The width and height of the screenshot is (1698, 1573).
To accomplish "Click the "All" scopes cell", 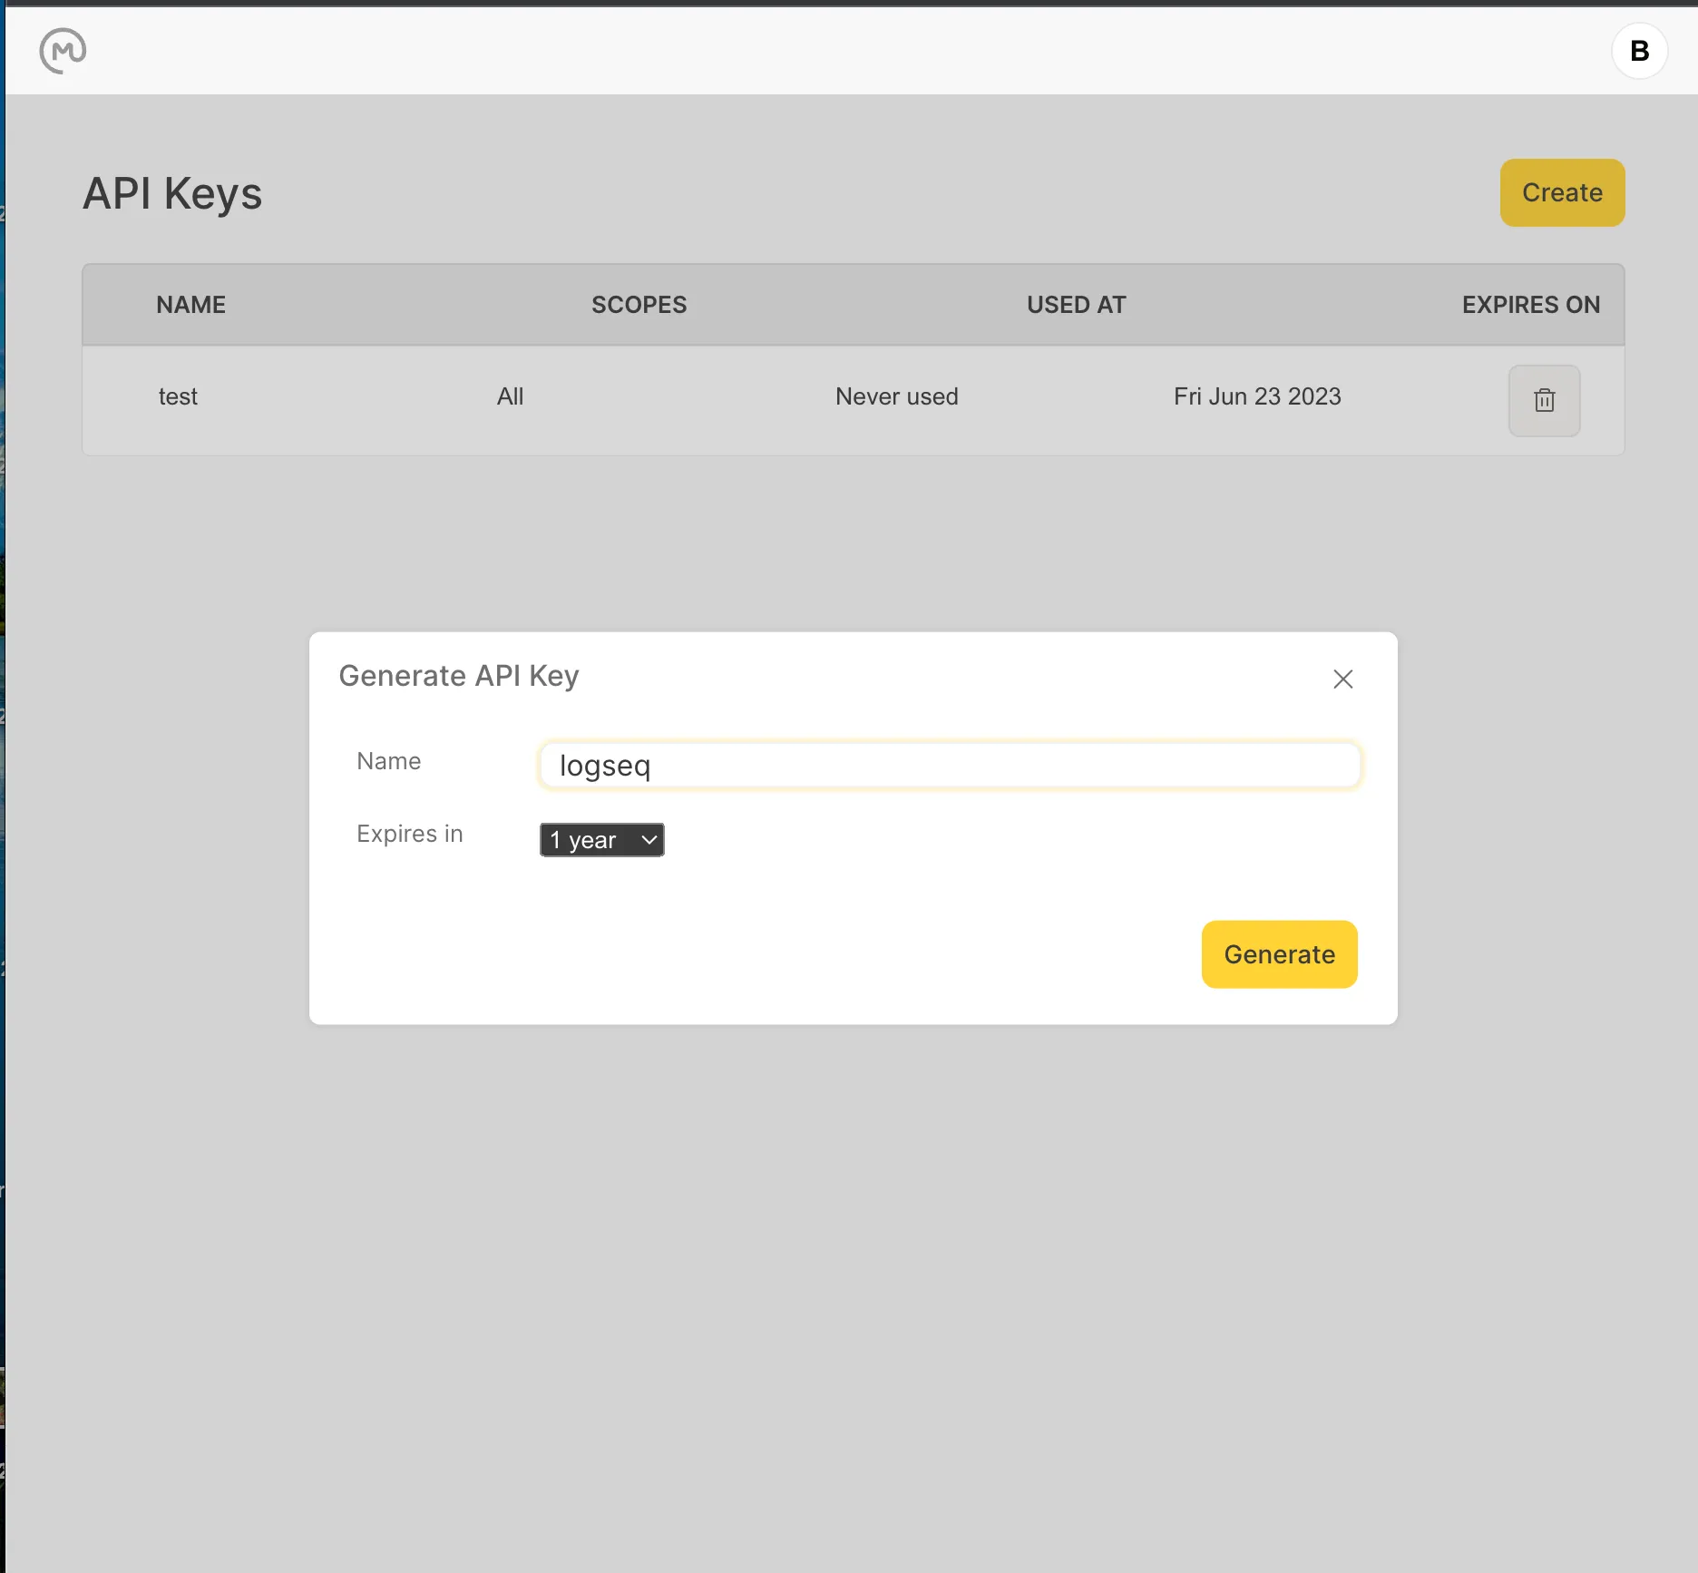I will coord(510,396).
